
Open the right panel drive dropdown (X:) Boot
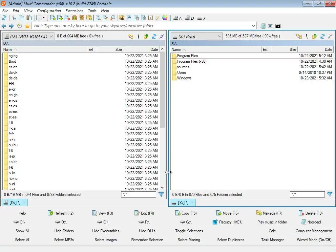point(196,36)
